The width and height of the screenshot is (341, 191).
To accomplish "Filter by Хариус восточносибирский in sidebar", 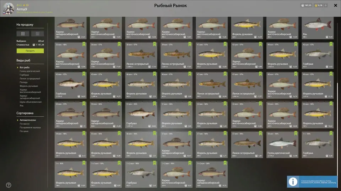I will coord(30,91).
